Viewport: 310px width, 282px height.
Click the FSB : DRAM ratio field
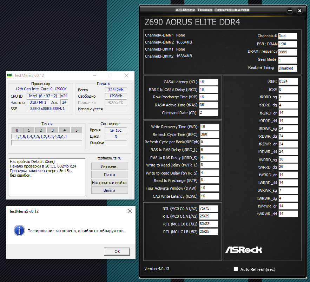click(x=288, y=44)
